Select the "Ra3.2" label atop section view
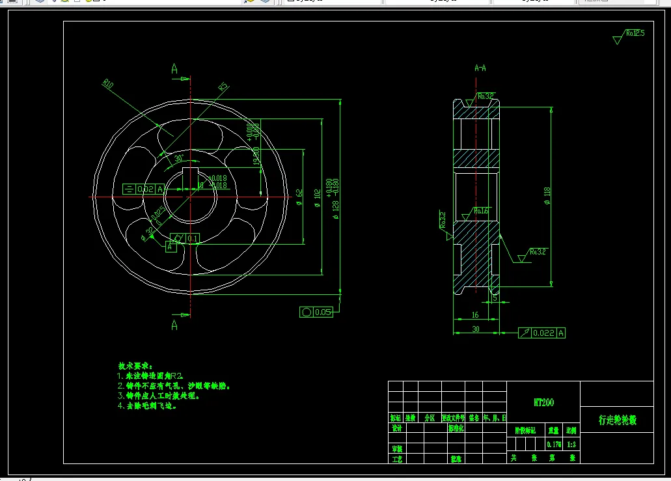 point(486,96)
